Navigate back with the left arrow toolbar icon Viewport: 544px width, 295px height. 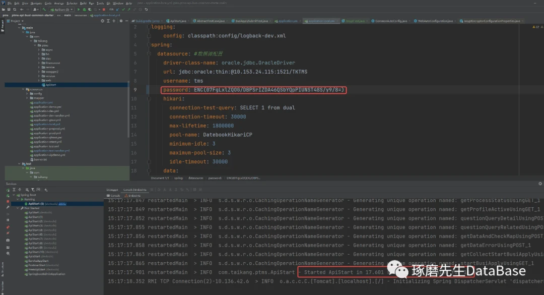22,10
